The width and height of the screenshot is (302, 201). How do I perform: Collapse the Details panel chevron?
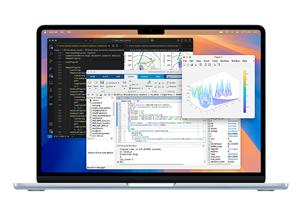coord(111,139)
